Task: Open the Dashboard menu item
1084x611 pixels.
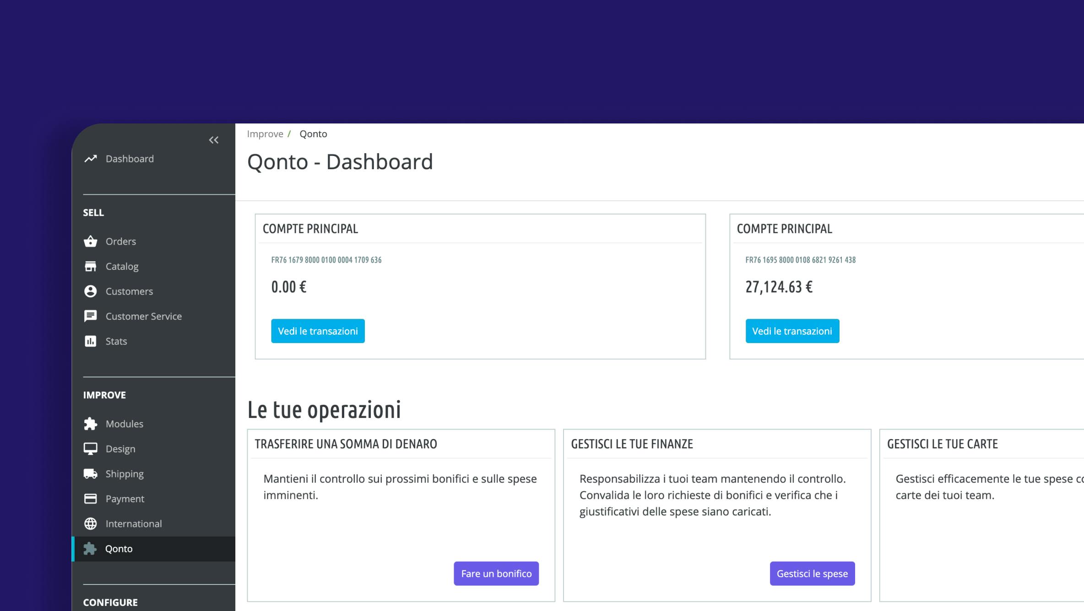Action: click(x=130, y=159)
